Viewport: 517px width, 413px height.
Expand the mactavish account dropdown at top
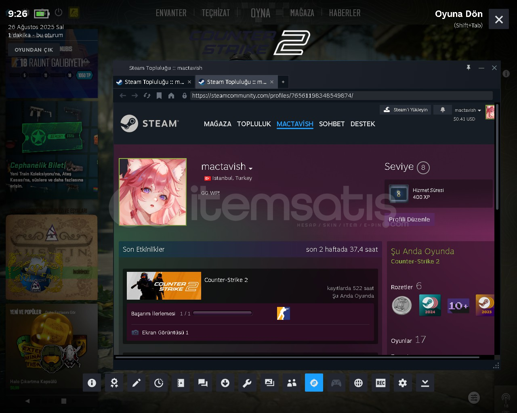click(468, 110)
